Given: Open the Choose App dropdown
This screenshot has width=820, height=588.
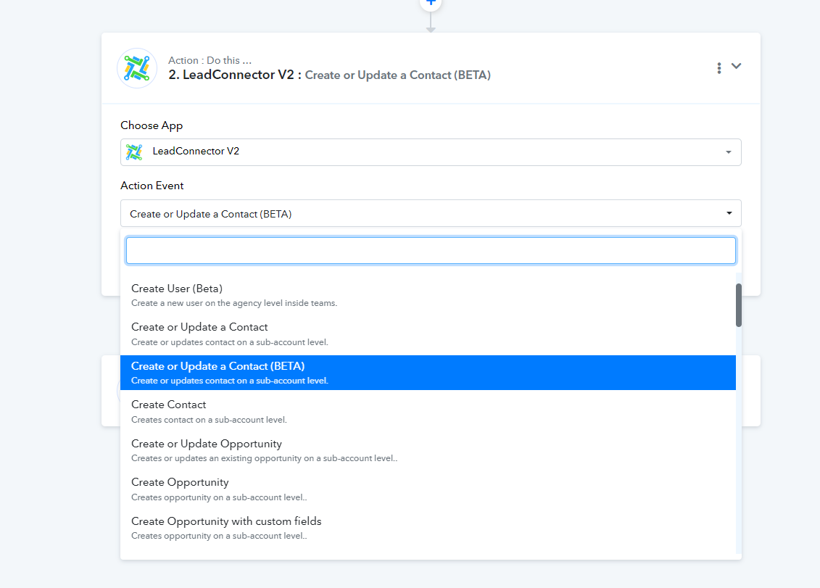Looking at the screenshot, I should (431, 152).
